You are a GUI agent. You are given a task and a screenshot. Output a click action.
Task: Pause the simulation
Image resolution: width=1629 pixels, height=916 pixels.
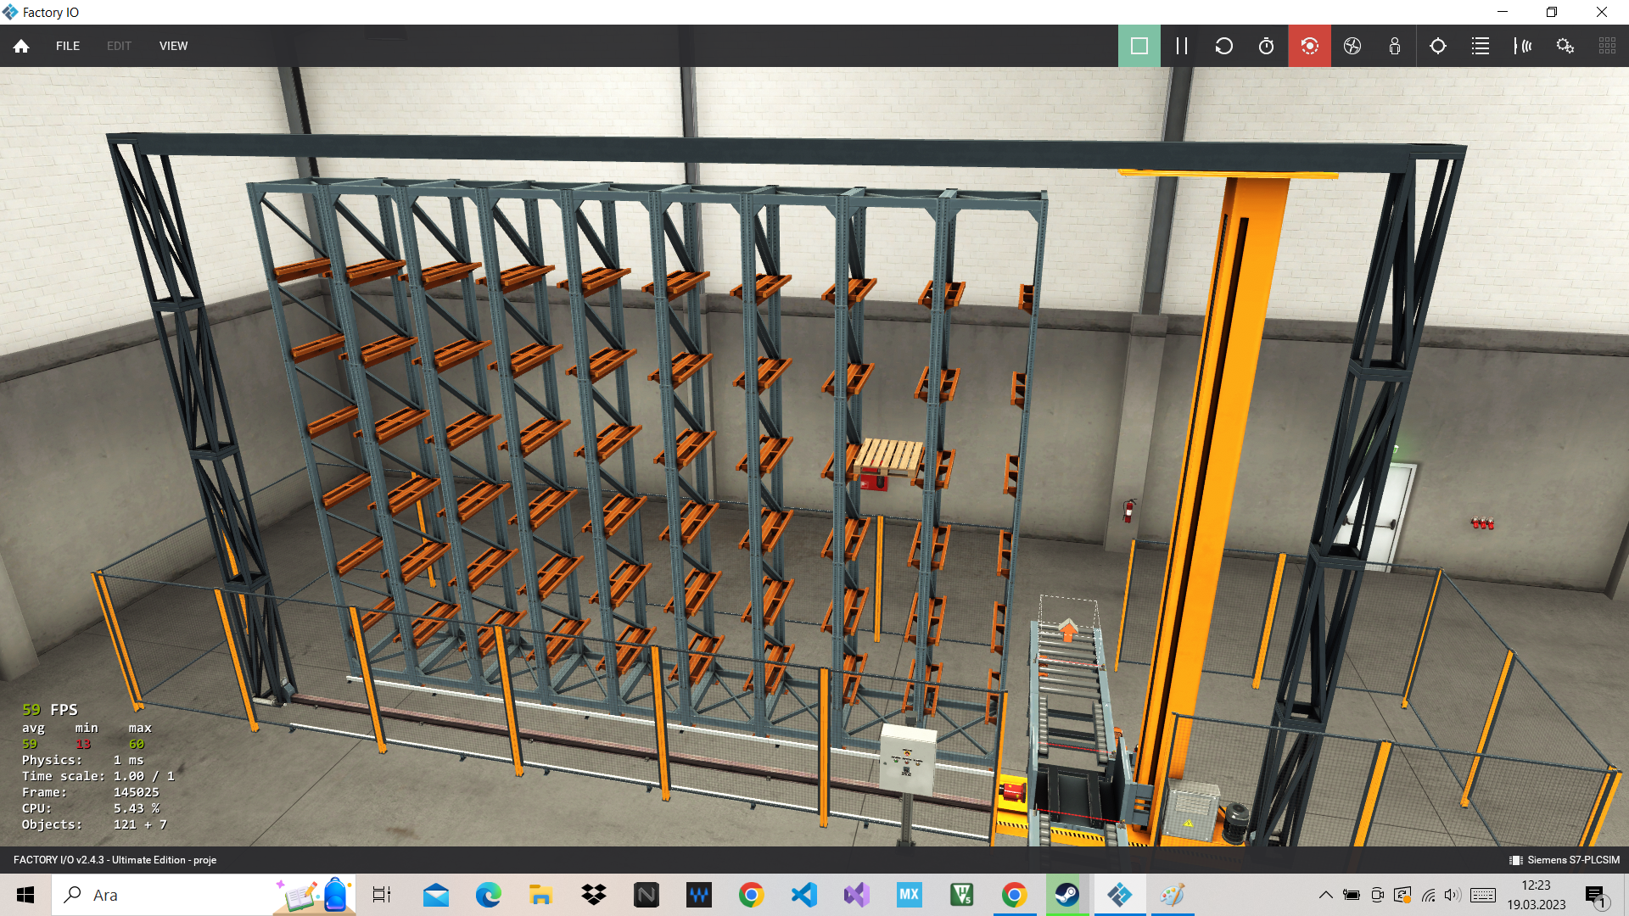click(x=1181, y=46)
